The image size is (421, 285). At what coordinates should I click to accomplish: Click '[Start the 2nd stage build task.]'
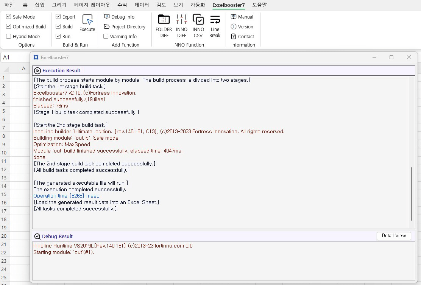point(71,125)
